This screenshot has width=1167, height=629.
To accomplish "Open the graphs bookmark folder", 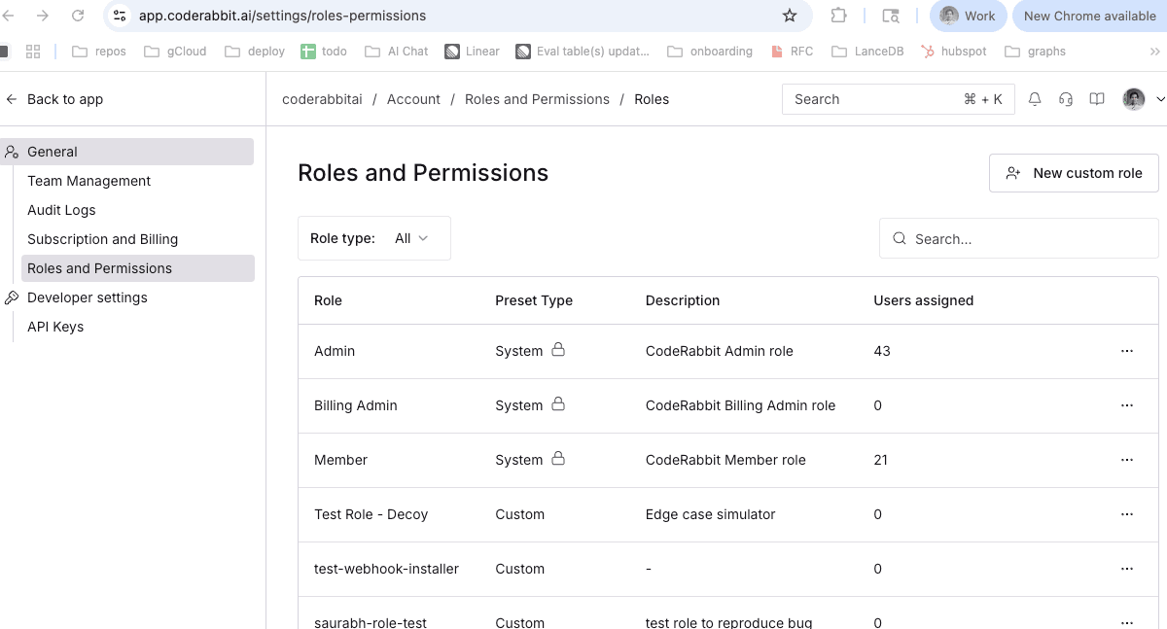I will [x=1036, y=52].
